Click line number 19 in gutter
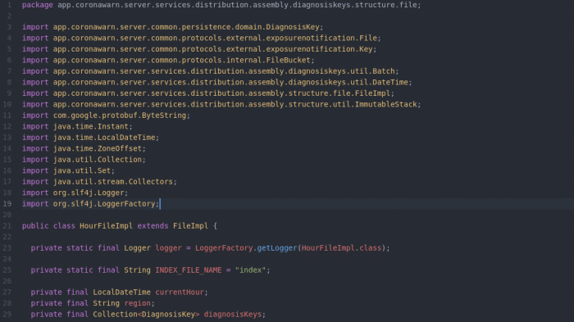 [7, 204]
